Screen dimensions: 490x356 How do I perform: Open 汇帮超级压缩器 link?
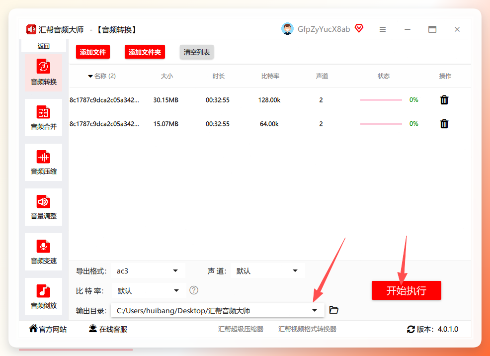(241, 329)
